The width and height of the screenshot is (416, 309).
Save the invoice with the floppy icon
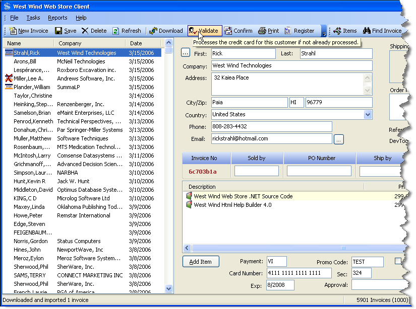58,31
